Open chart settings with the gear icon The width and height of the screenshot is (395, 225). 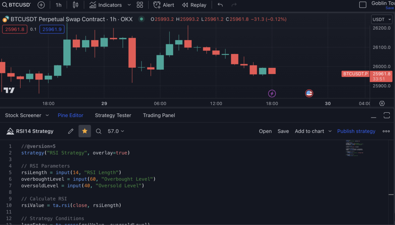pos(382,103)
